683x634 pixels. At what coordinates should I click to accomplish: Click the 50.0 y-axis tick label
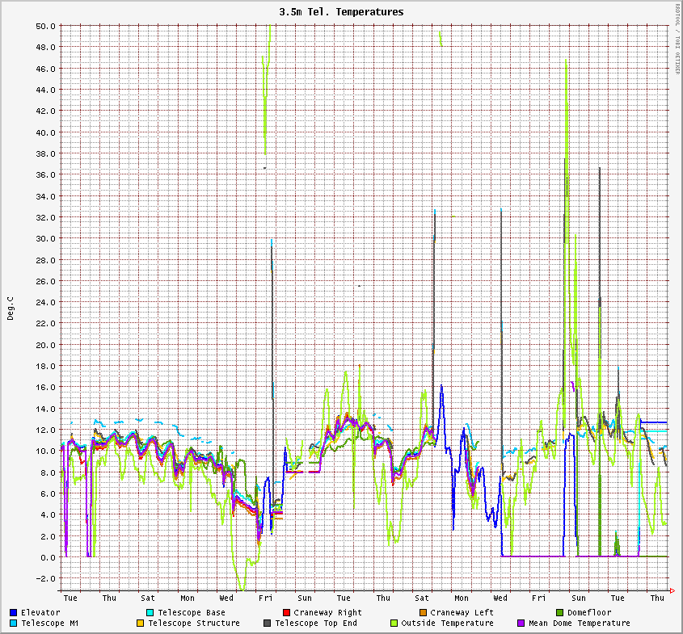tap(45, 26)
